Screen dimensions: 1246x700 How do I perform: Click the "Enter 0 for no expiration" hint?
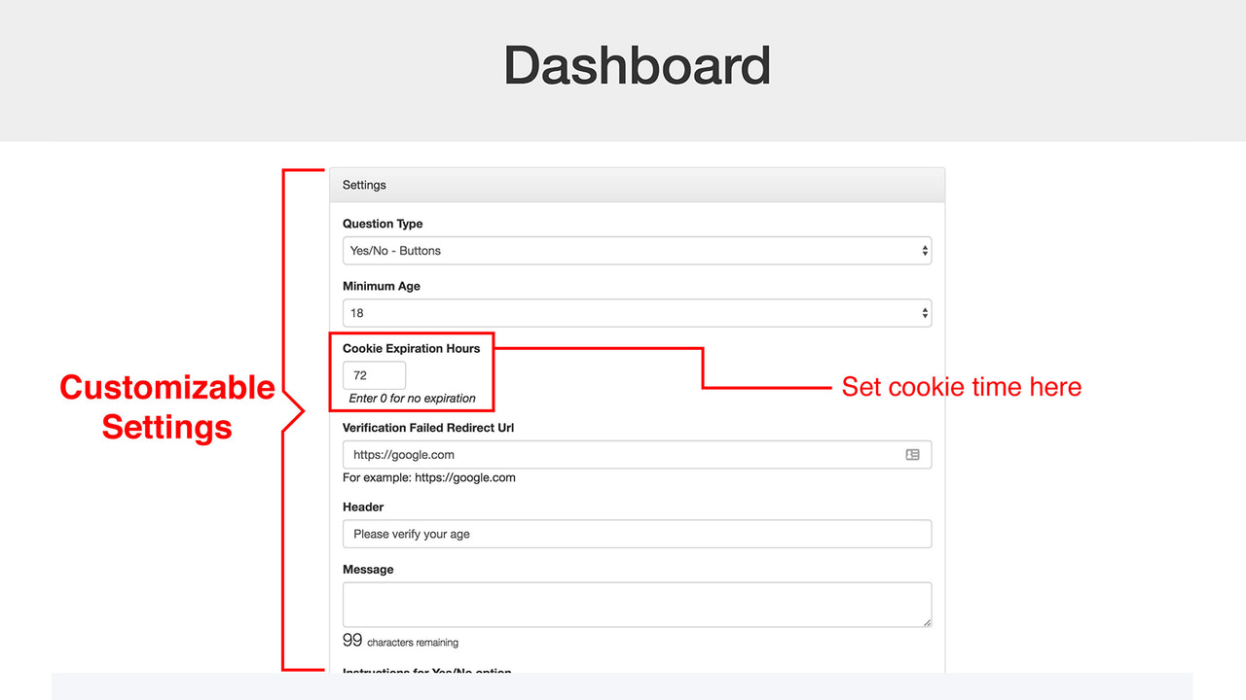[x=412, y=398]
